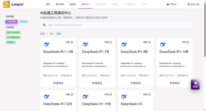Click the search magnifier icon
The image size is (206, 111).
pos(44,25)
